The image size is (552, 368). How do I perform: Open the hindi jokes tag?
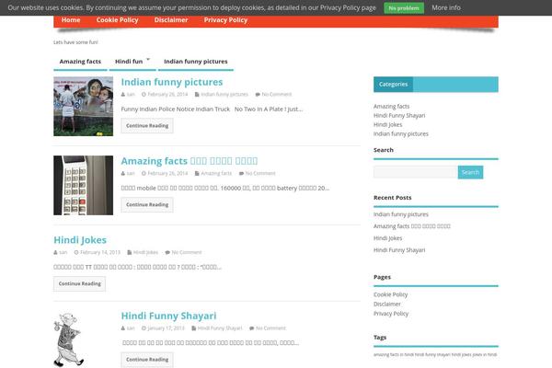461,354
